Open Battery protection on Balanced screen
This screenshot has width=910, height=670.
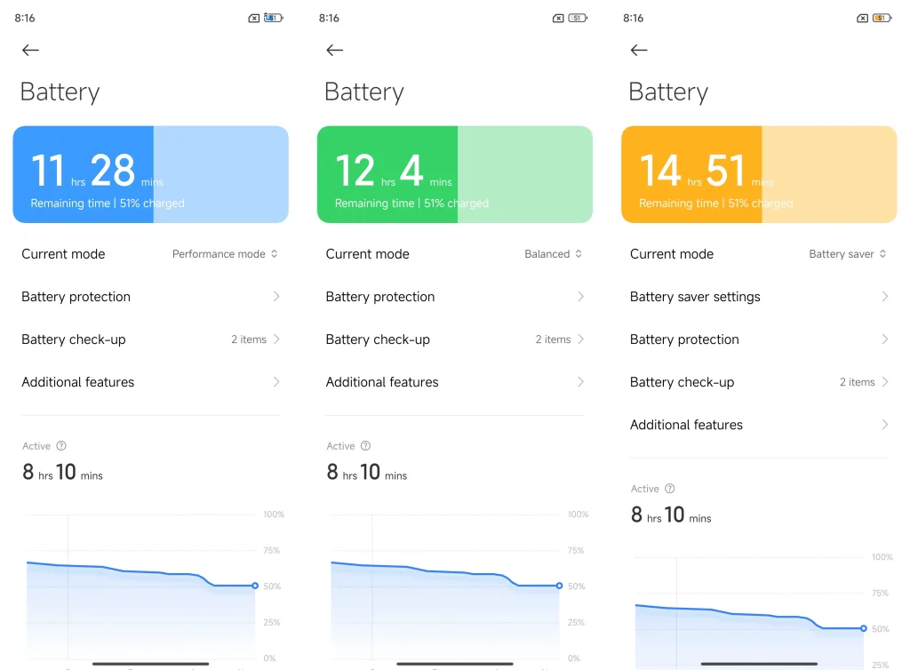455,297
